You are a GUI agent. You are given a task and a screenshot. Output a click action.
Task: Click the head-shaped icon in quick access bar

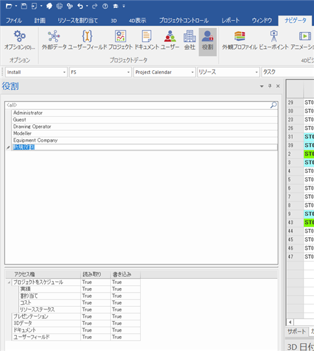[49, 6]
